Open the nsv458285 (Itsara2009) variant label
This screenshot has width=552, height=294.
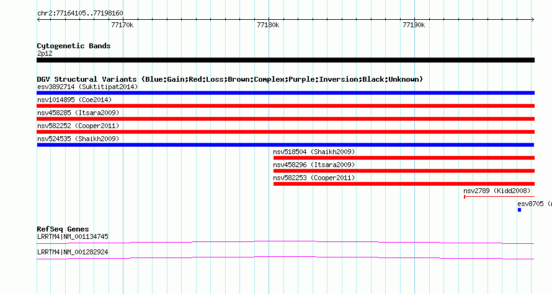tap(78, 113)
